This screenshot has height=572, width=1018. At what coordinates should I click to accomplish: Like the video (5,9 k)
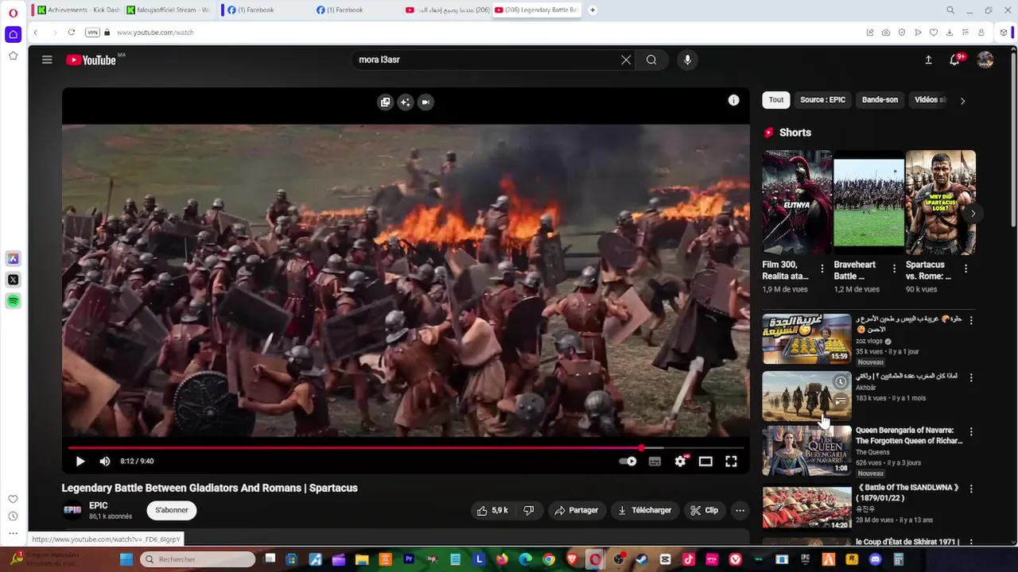click(x=492, y=510)
